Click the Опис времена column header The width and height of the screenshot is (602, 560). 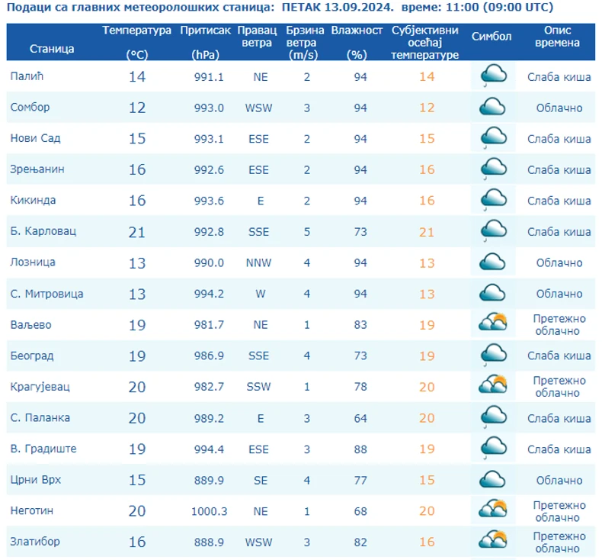[x=557, y=36]
